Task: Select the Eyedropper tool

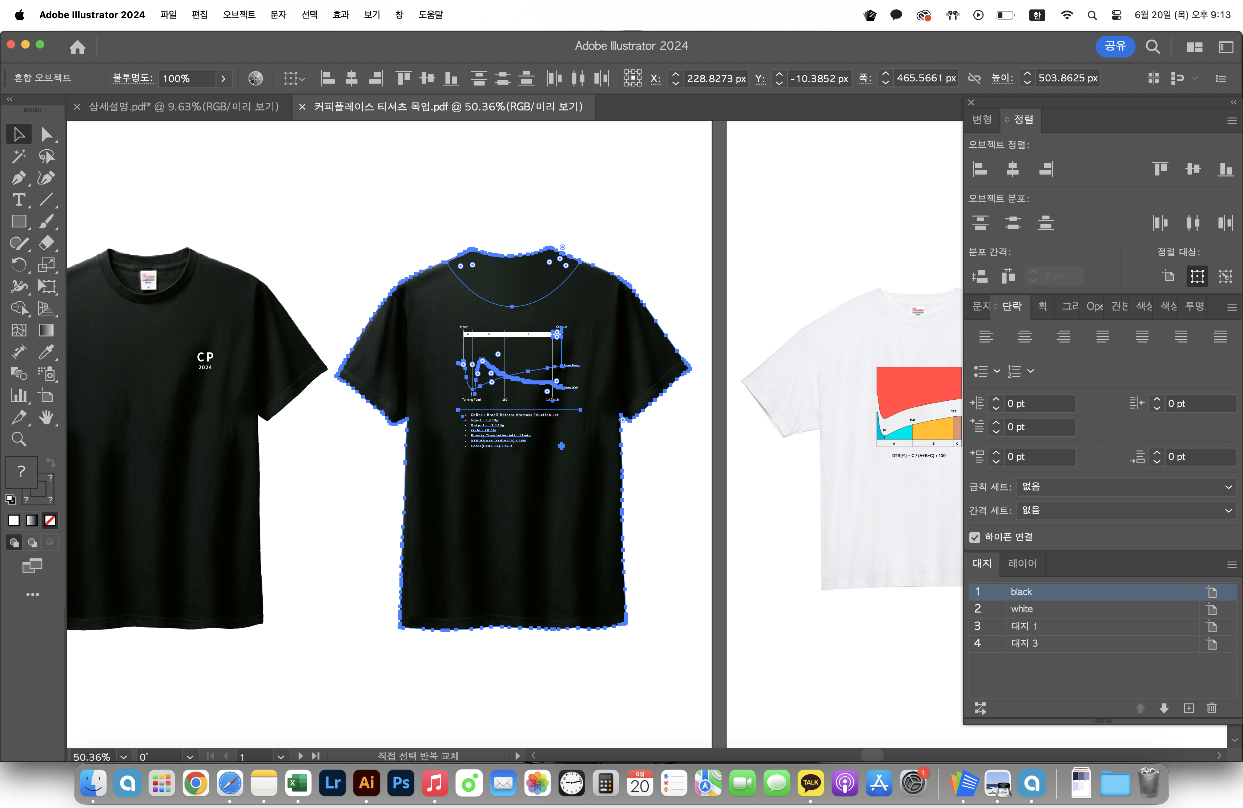Action: [47, 352]
